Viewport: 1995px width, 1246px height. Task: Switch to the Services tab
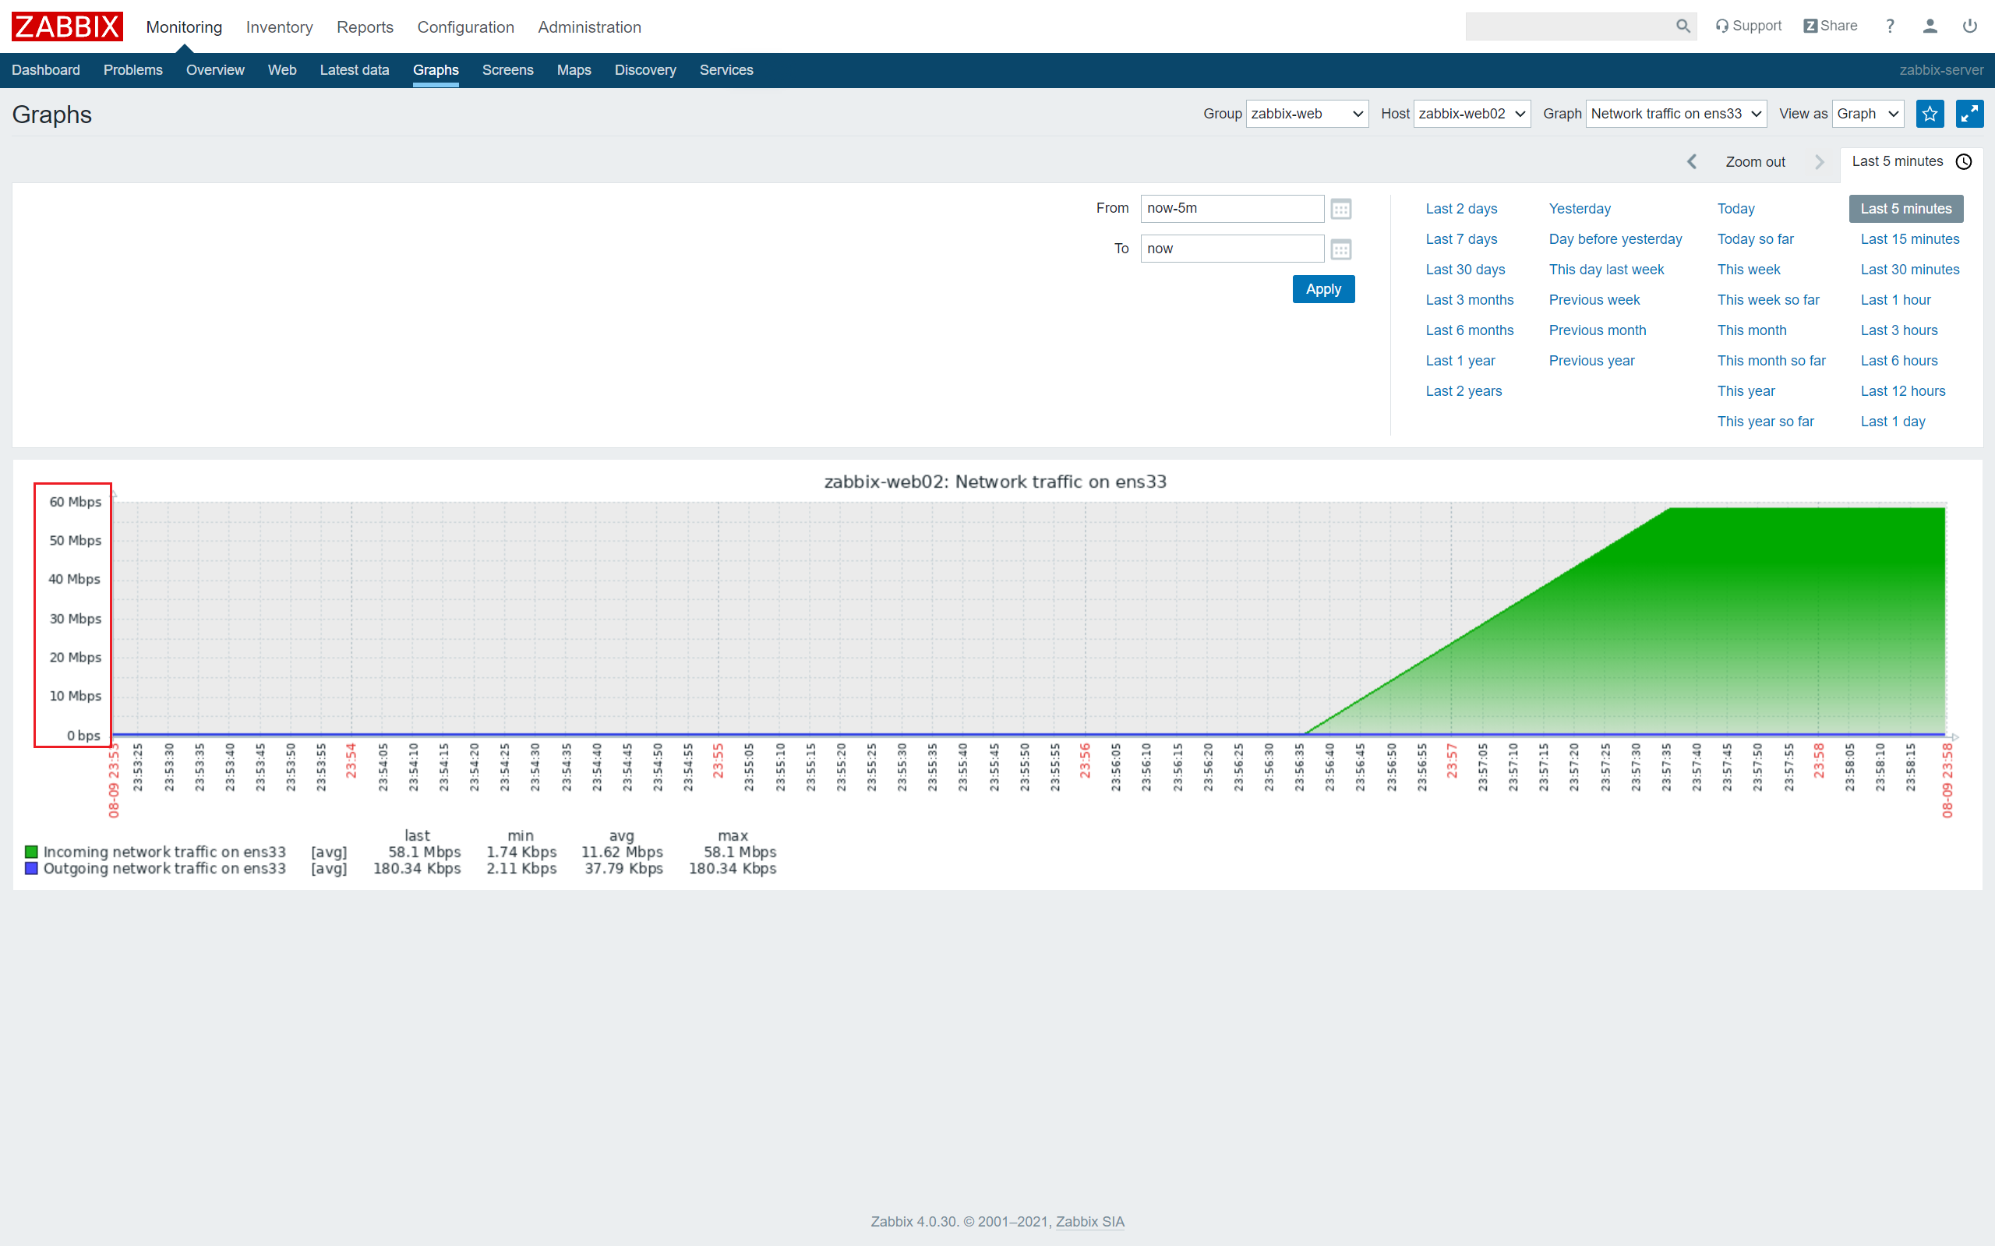coord(726,70)
